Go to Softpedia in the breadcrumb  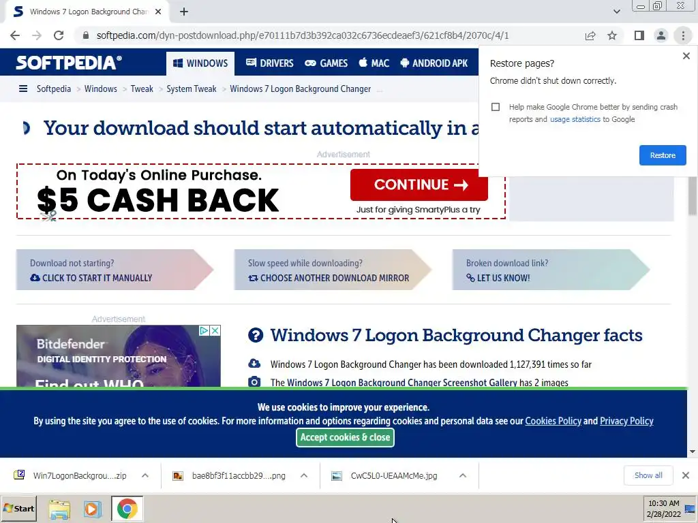(54, 89)
